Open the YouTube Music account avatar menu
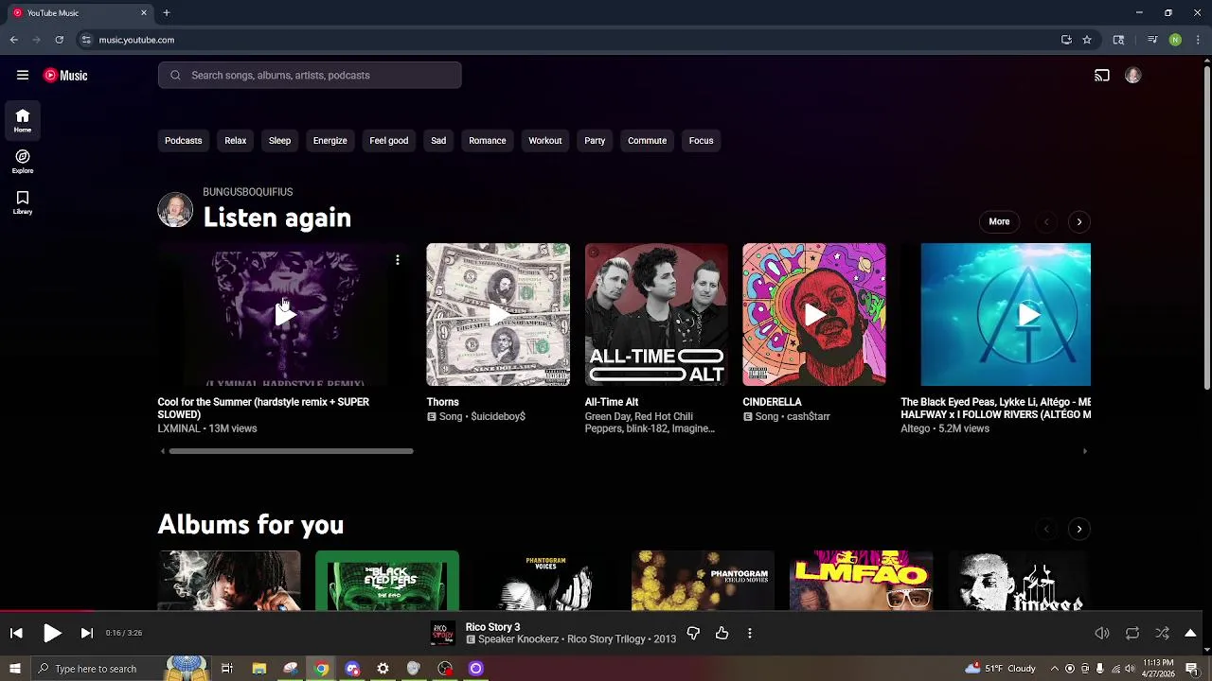 [1132, 76]
